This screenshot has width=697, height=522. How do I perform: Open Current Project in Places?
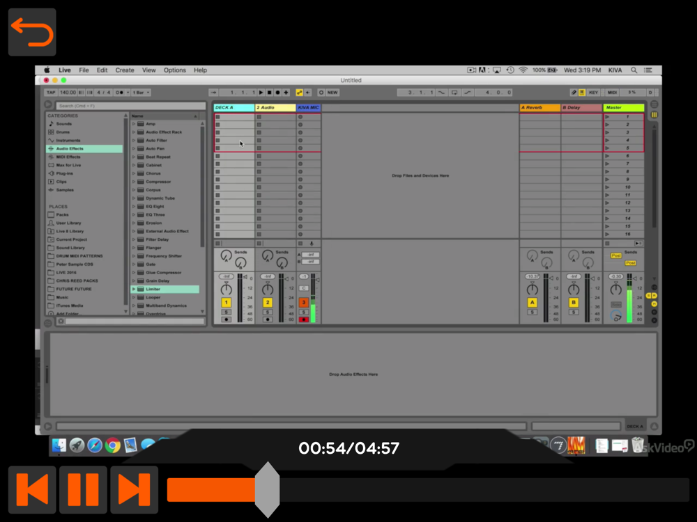72,239
